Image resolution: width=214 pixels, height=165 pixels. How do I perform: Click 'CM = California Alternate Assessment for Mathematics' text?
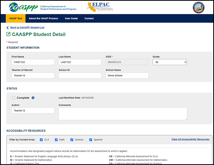coord(138,160)
